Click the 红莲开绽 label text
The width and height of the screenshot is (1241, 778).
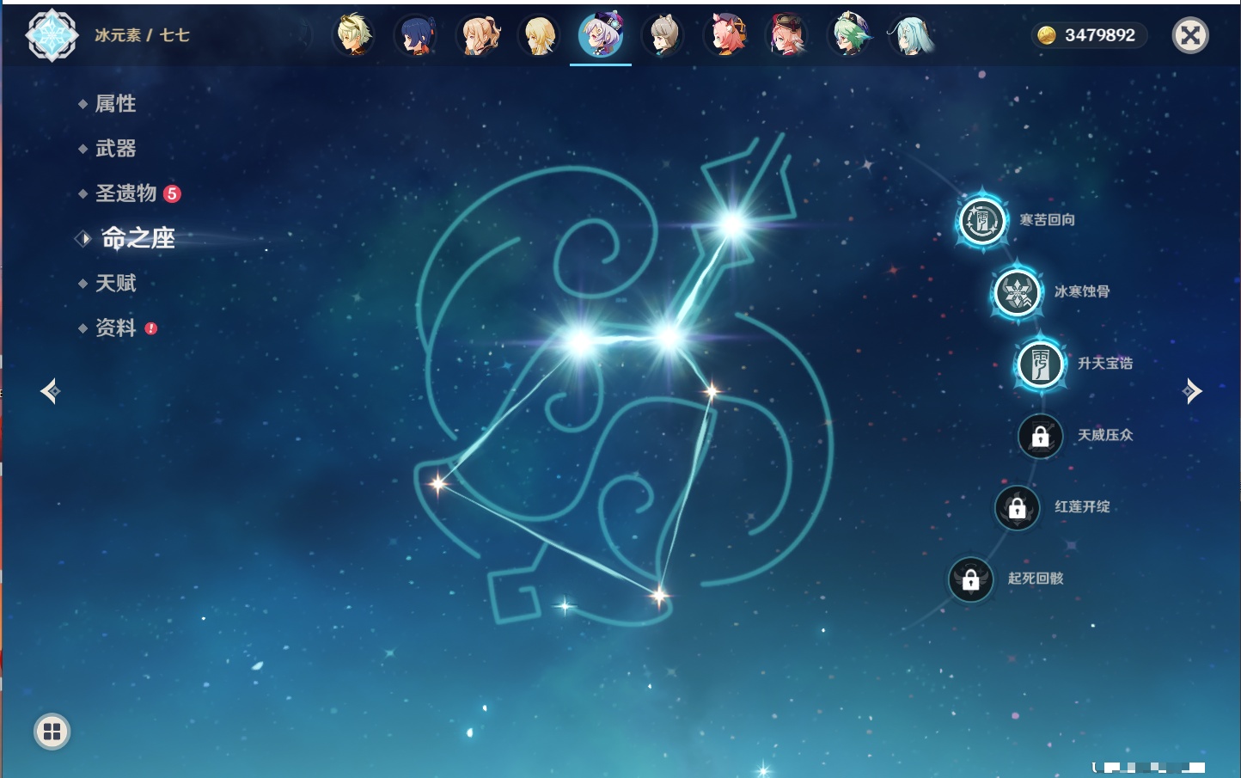[x=1082, y=506]
